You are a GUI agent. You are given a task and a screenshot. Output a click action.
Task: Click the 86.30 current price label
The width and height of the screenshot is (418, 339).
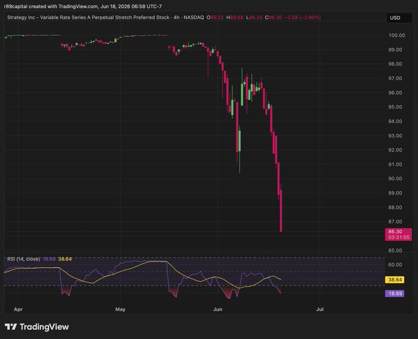tap(395, 231)
